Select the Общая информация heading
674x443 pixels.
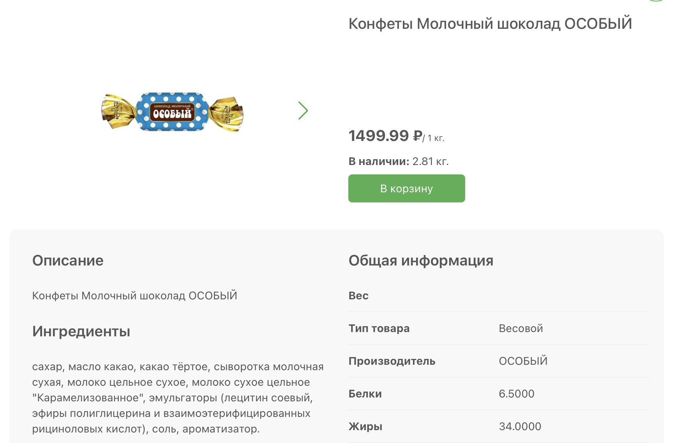[x=421, y=260]
